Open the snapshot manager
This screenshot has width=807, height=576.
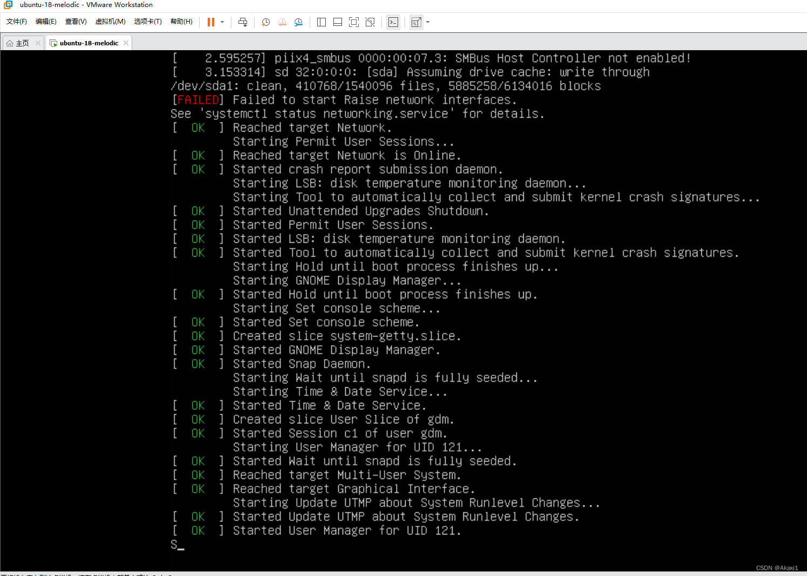pos(298,22)
